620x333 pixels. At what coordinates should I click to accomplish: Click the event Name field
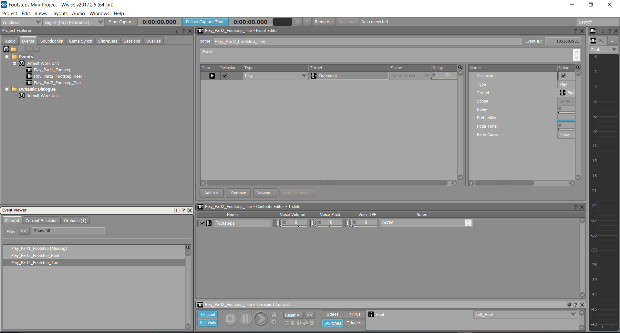[367, 41]
